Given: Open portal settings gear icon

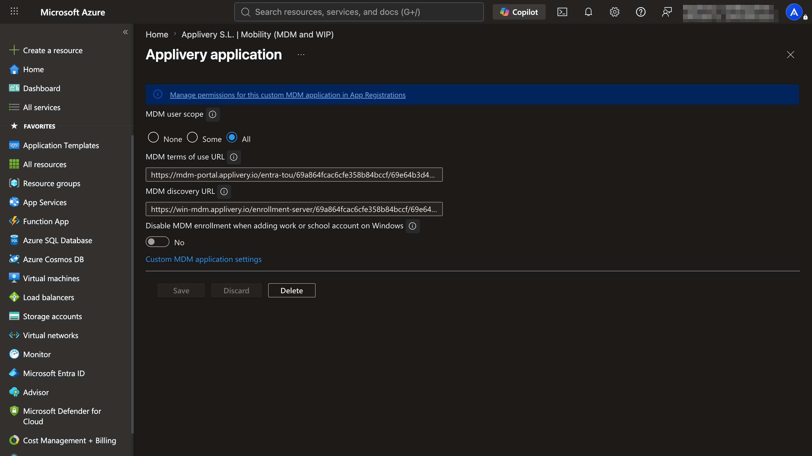Looking at the screenshot, I should (x=614, y=12).
